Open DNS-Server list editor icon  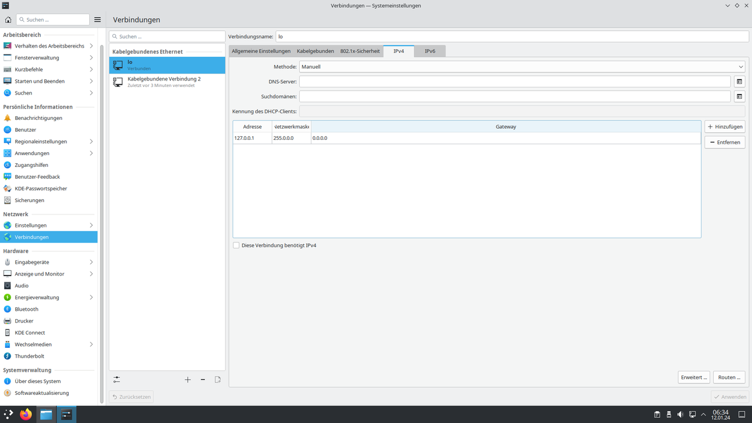click(x=739, y=82)
